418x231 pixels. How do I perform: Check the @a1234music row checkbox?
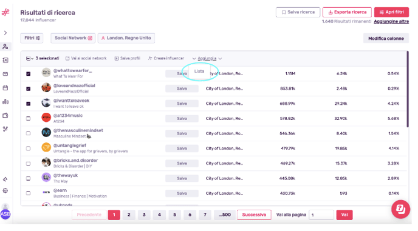29,118
